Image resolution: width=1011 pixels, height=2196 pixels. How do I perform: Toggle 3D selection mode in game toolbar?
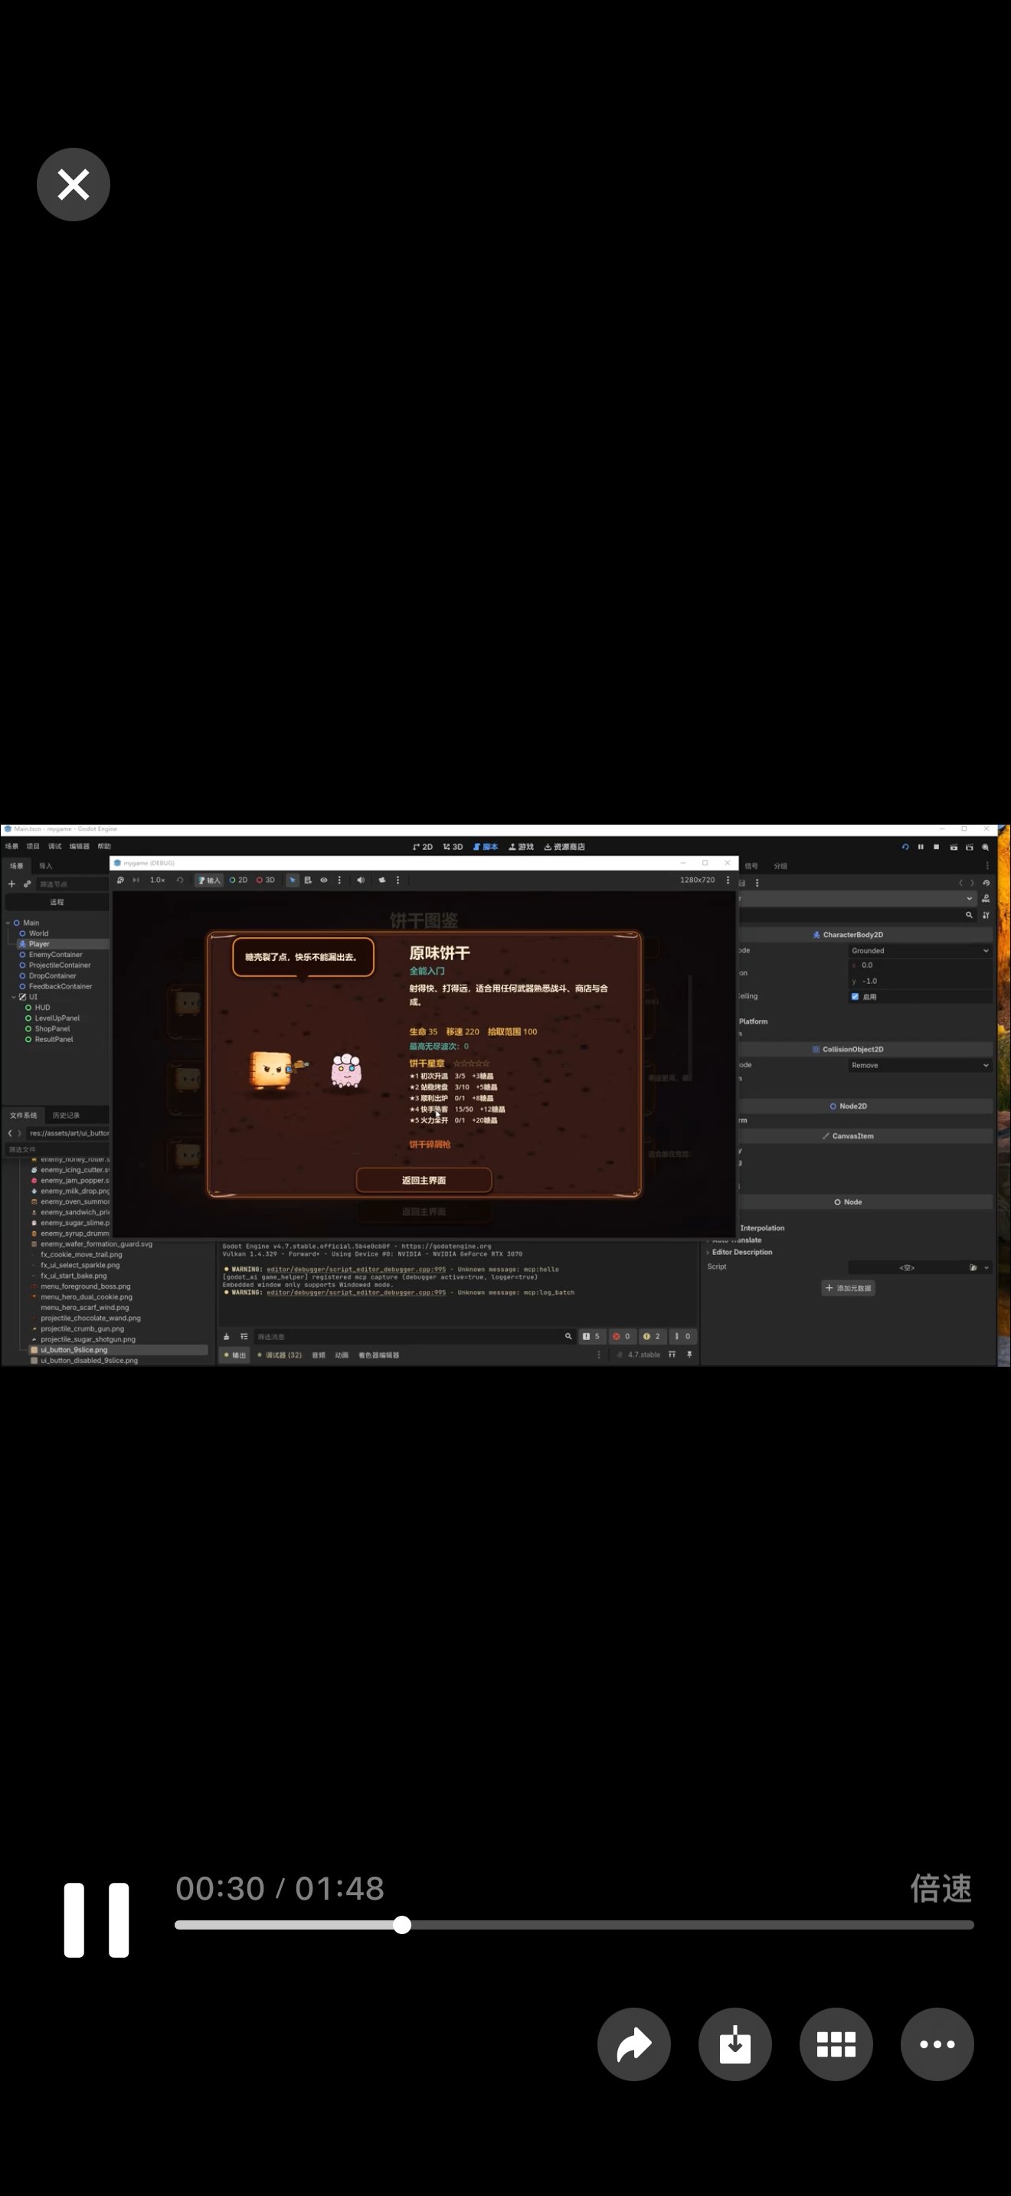coord(266,880)
